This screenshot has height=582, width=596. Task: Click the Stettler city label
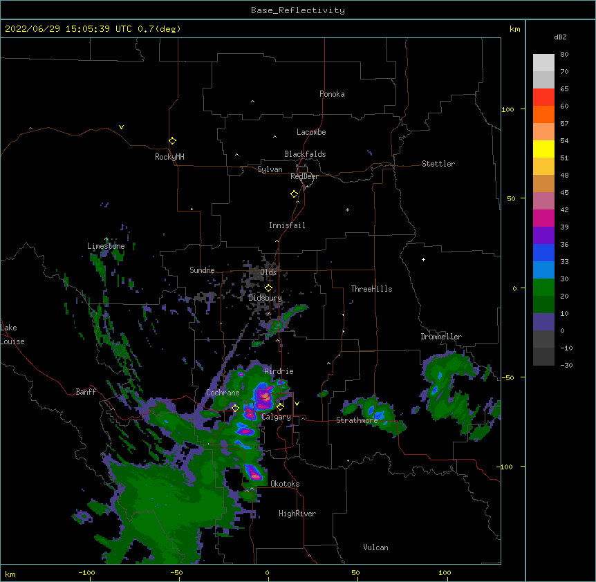click(x=438, y=164)
